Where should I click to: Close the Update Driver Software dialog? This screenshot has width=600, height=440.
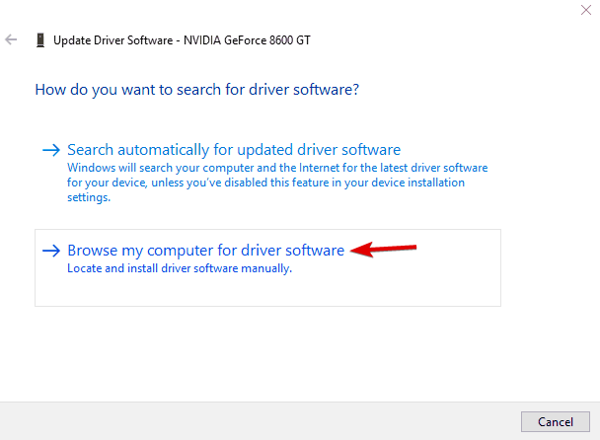(589, 9)
